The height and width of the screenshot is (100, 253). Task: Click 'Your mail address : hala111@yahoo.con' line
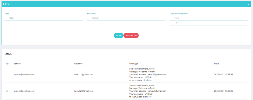click(x=148, y=74)
